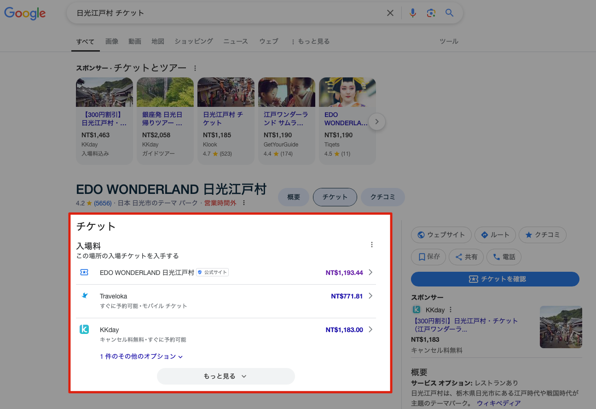Image resolution: width=596 pixels, height=409 pixels.
Task: Open EDO WONDERLAND official ticket chevron
Action: 370,272
